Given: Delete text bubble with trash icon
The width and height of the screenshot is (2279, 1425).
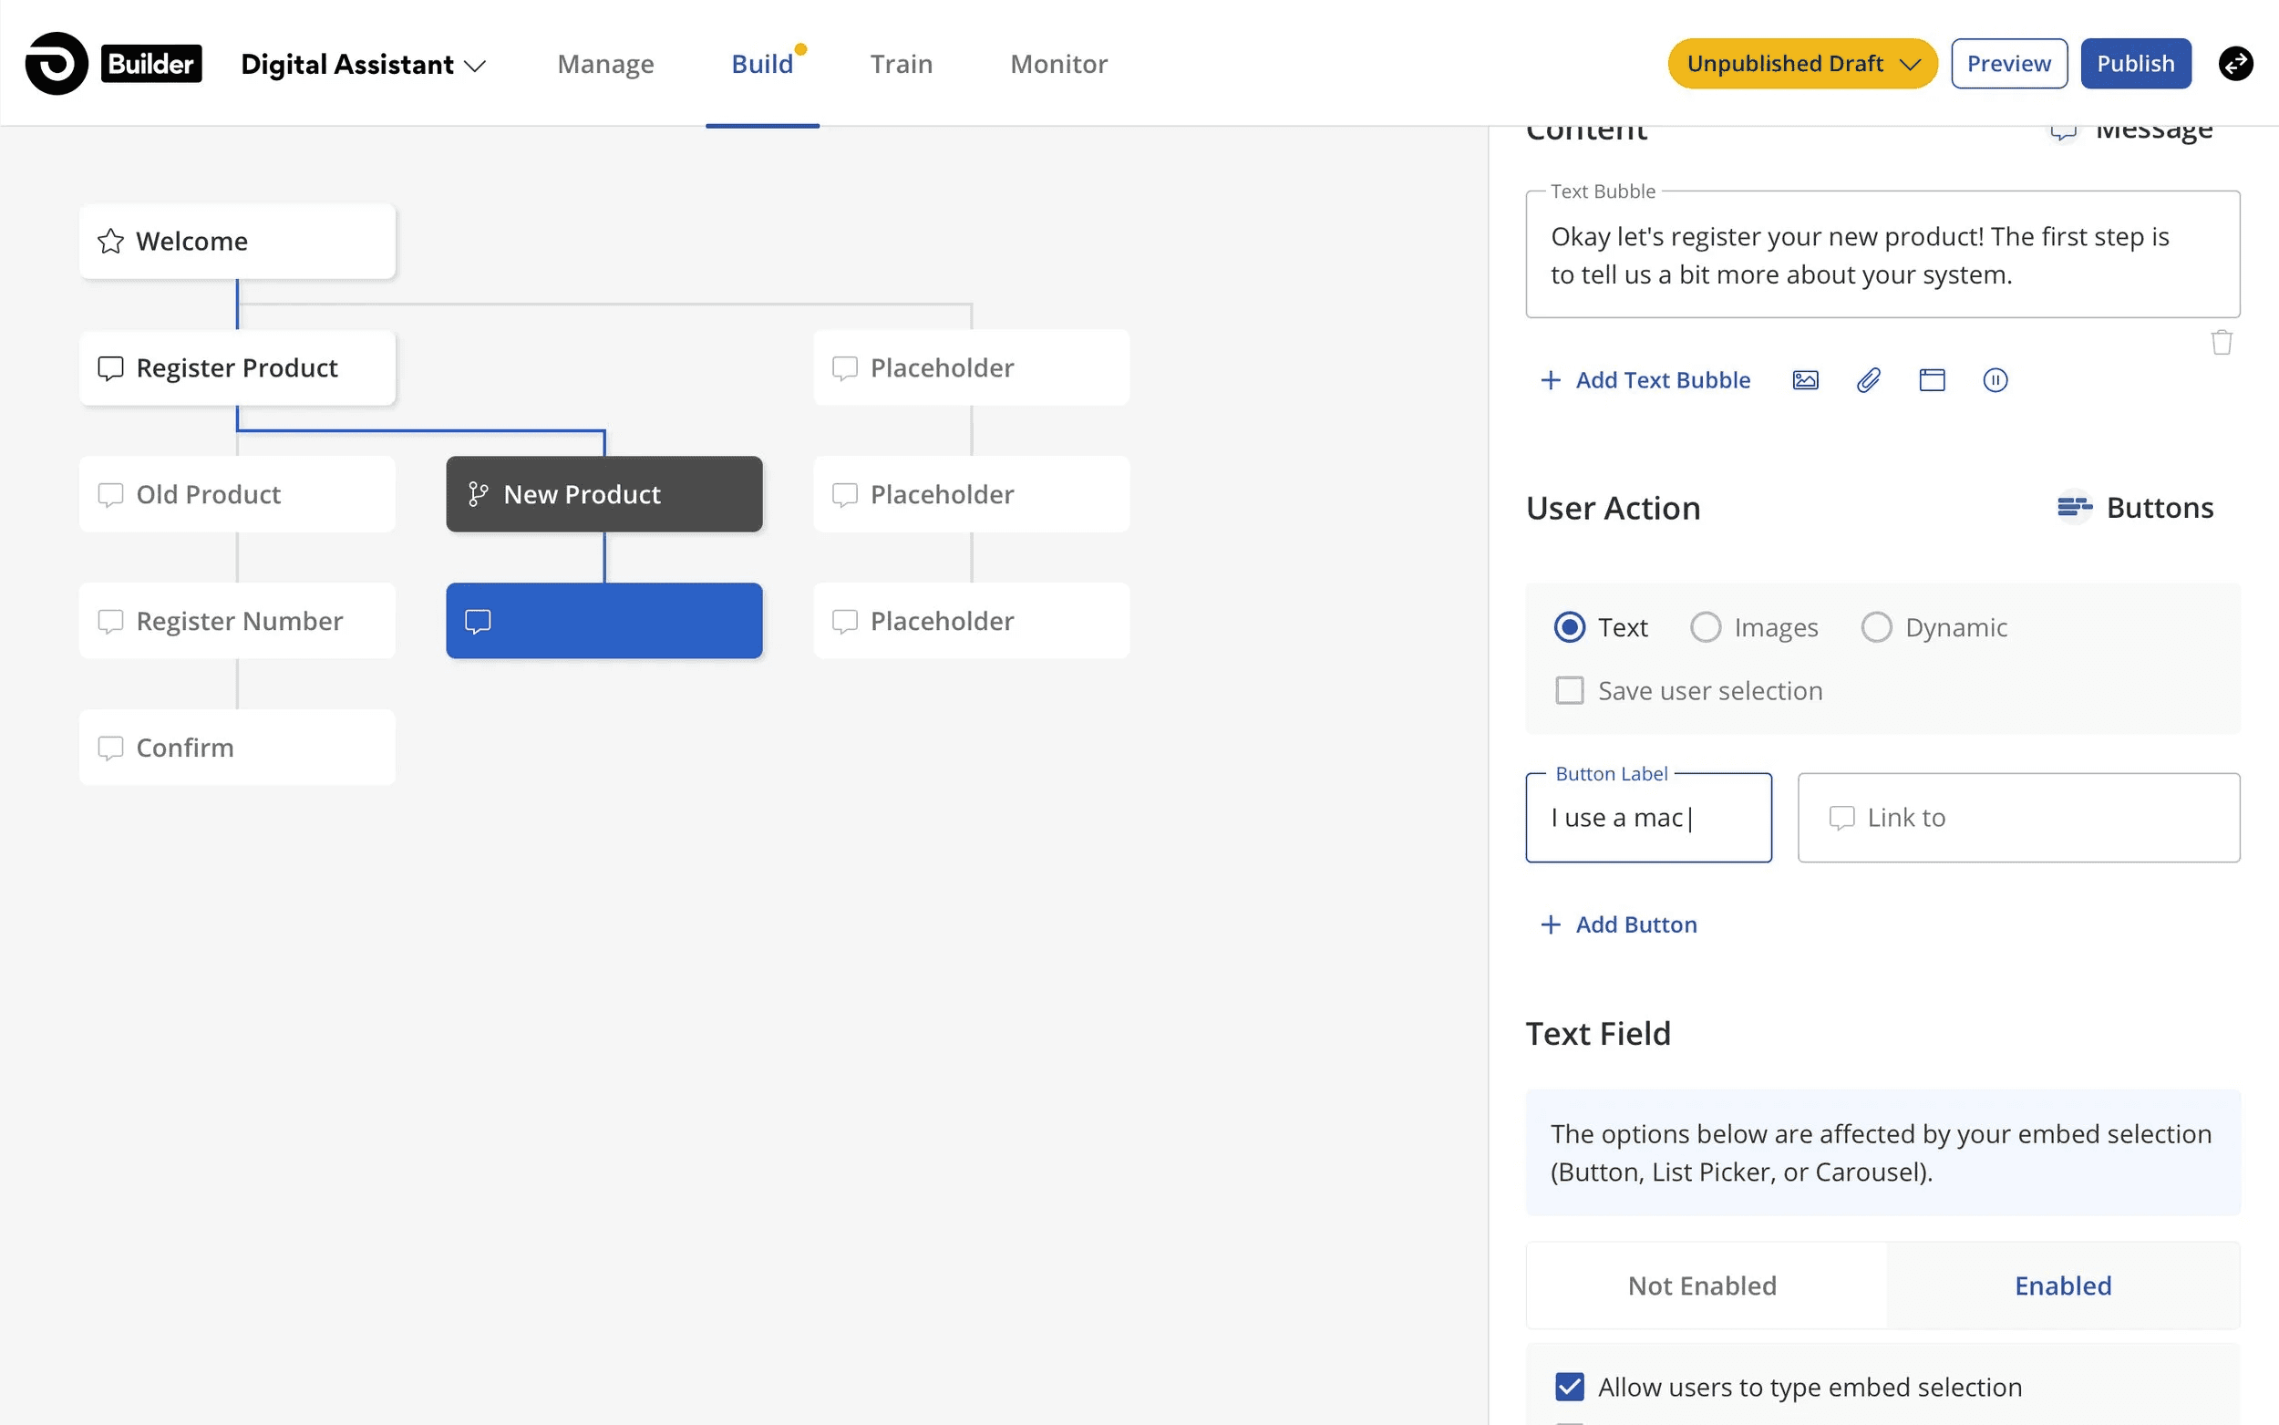Looking at the screenshot, I should point(2221,342).
